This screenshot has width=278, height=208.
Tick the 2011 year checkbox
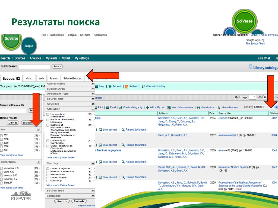pos(1,136)
